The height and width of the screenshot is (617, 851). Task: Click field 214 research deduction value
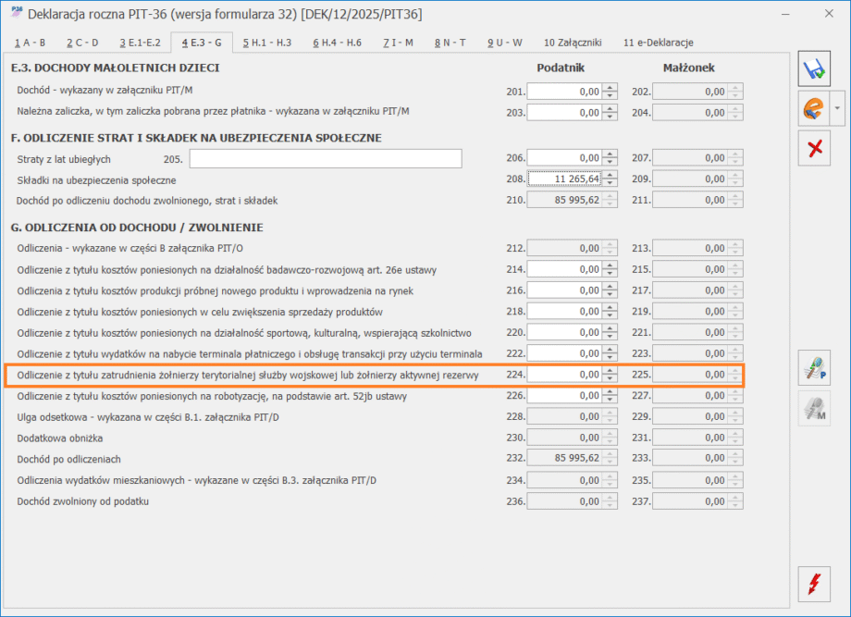(x=564, y=269)
